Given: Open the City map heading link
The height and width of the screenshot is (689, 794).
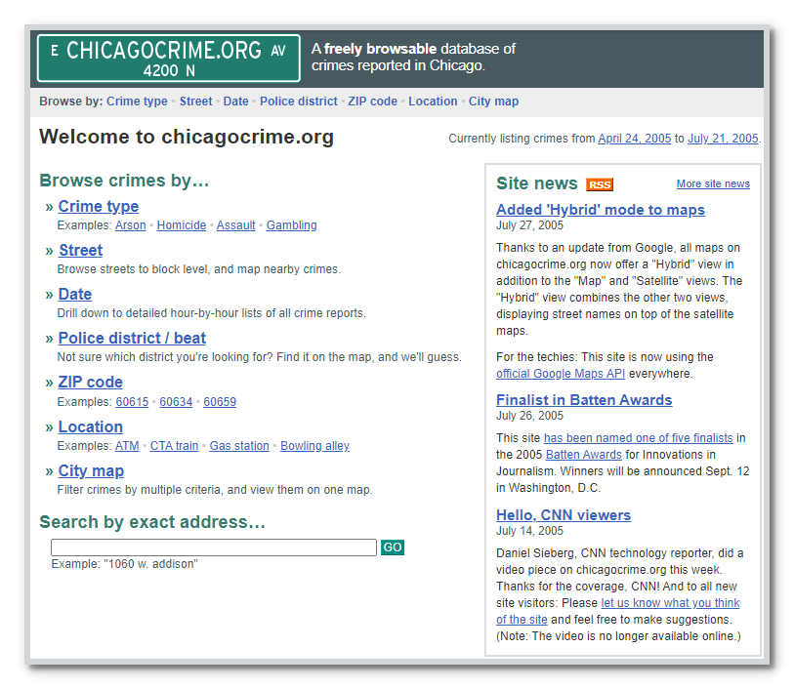Looking at the screenshot, I should tap(91, 471).
